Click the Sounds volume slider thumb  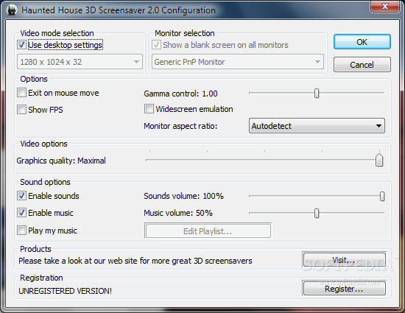tap(382, 197)
